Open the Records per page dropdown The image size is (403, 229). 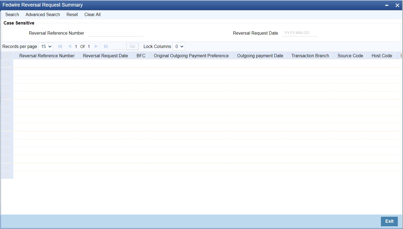[x=46, y=46]
